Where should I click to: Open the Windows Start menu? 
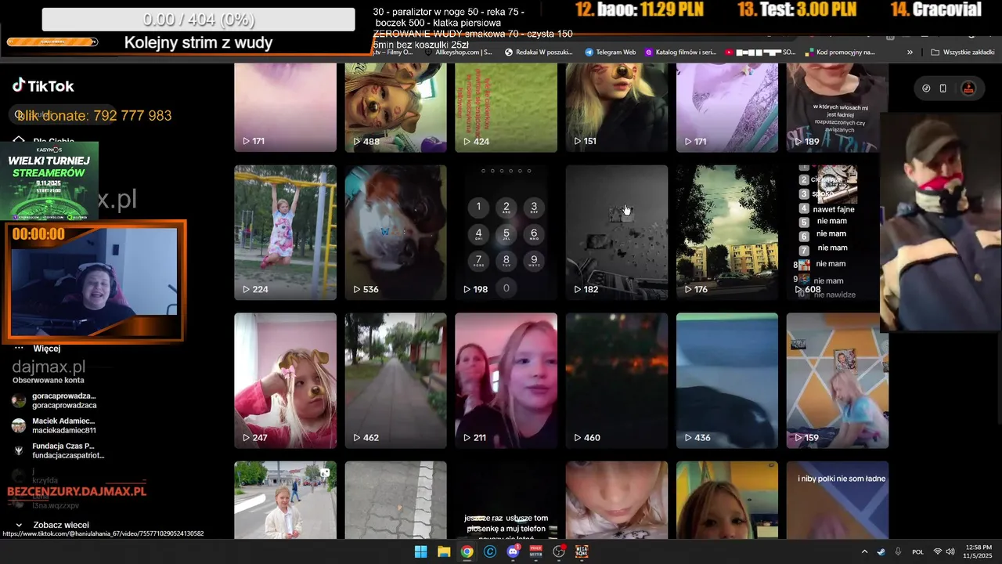click(x=420, y=551)
